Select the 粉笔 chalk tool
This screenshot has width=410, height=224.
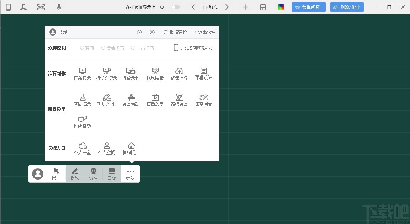coord(74,174)
